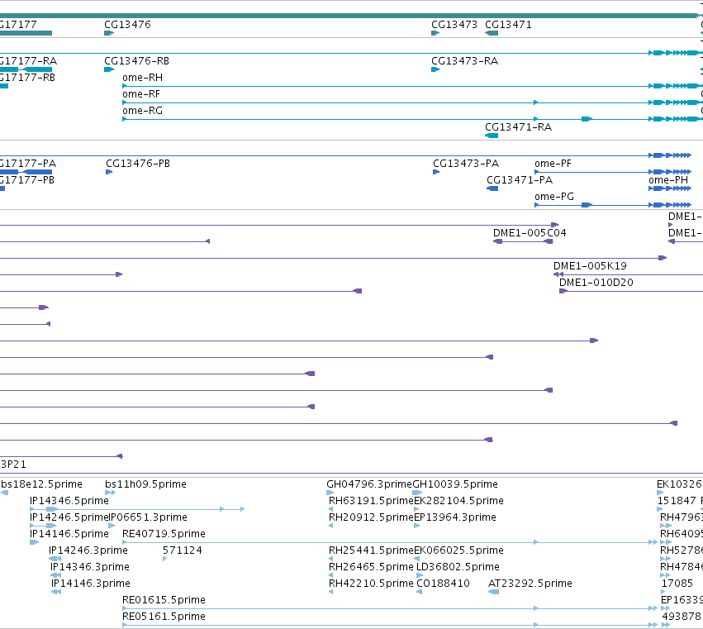Click the CG13476-PB protein label

pyautogui.click(x=138, y=164)
